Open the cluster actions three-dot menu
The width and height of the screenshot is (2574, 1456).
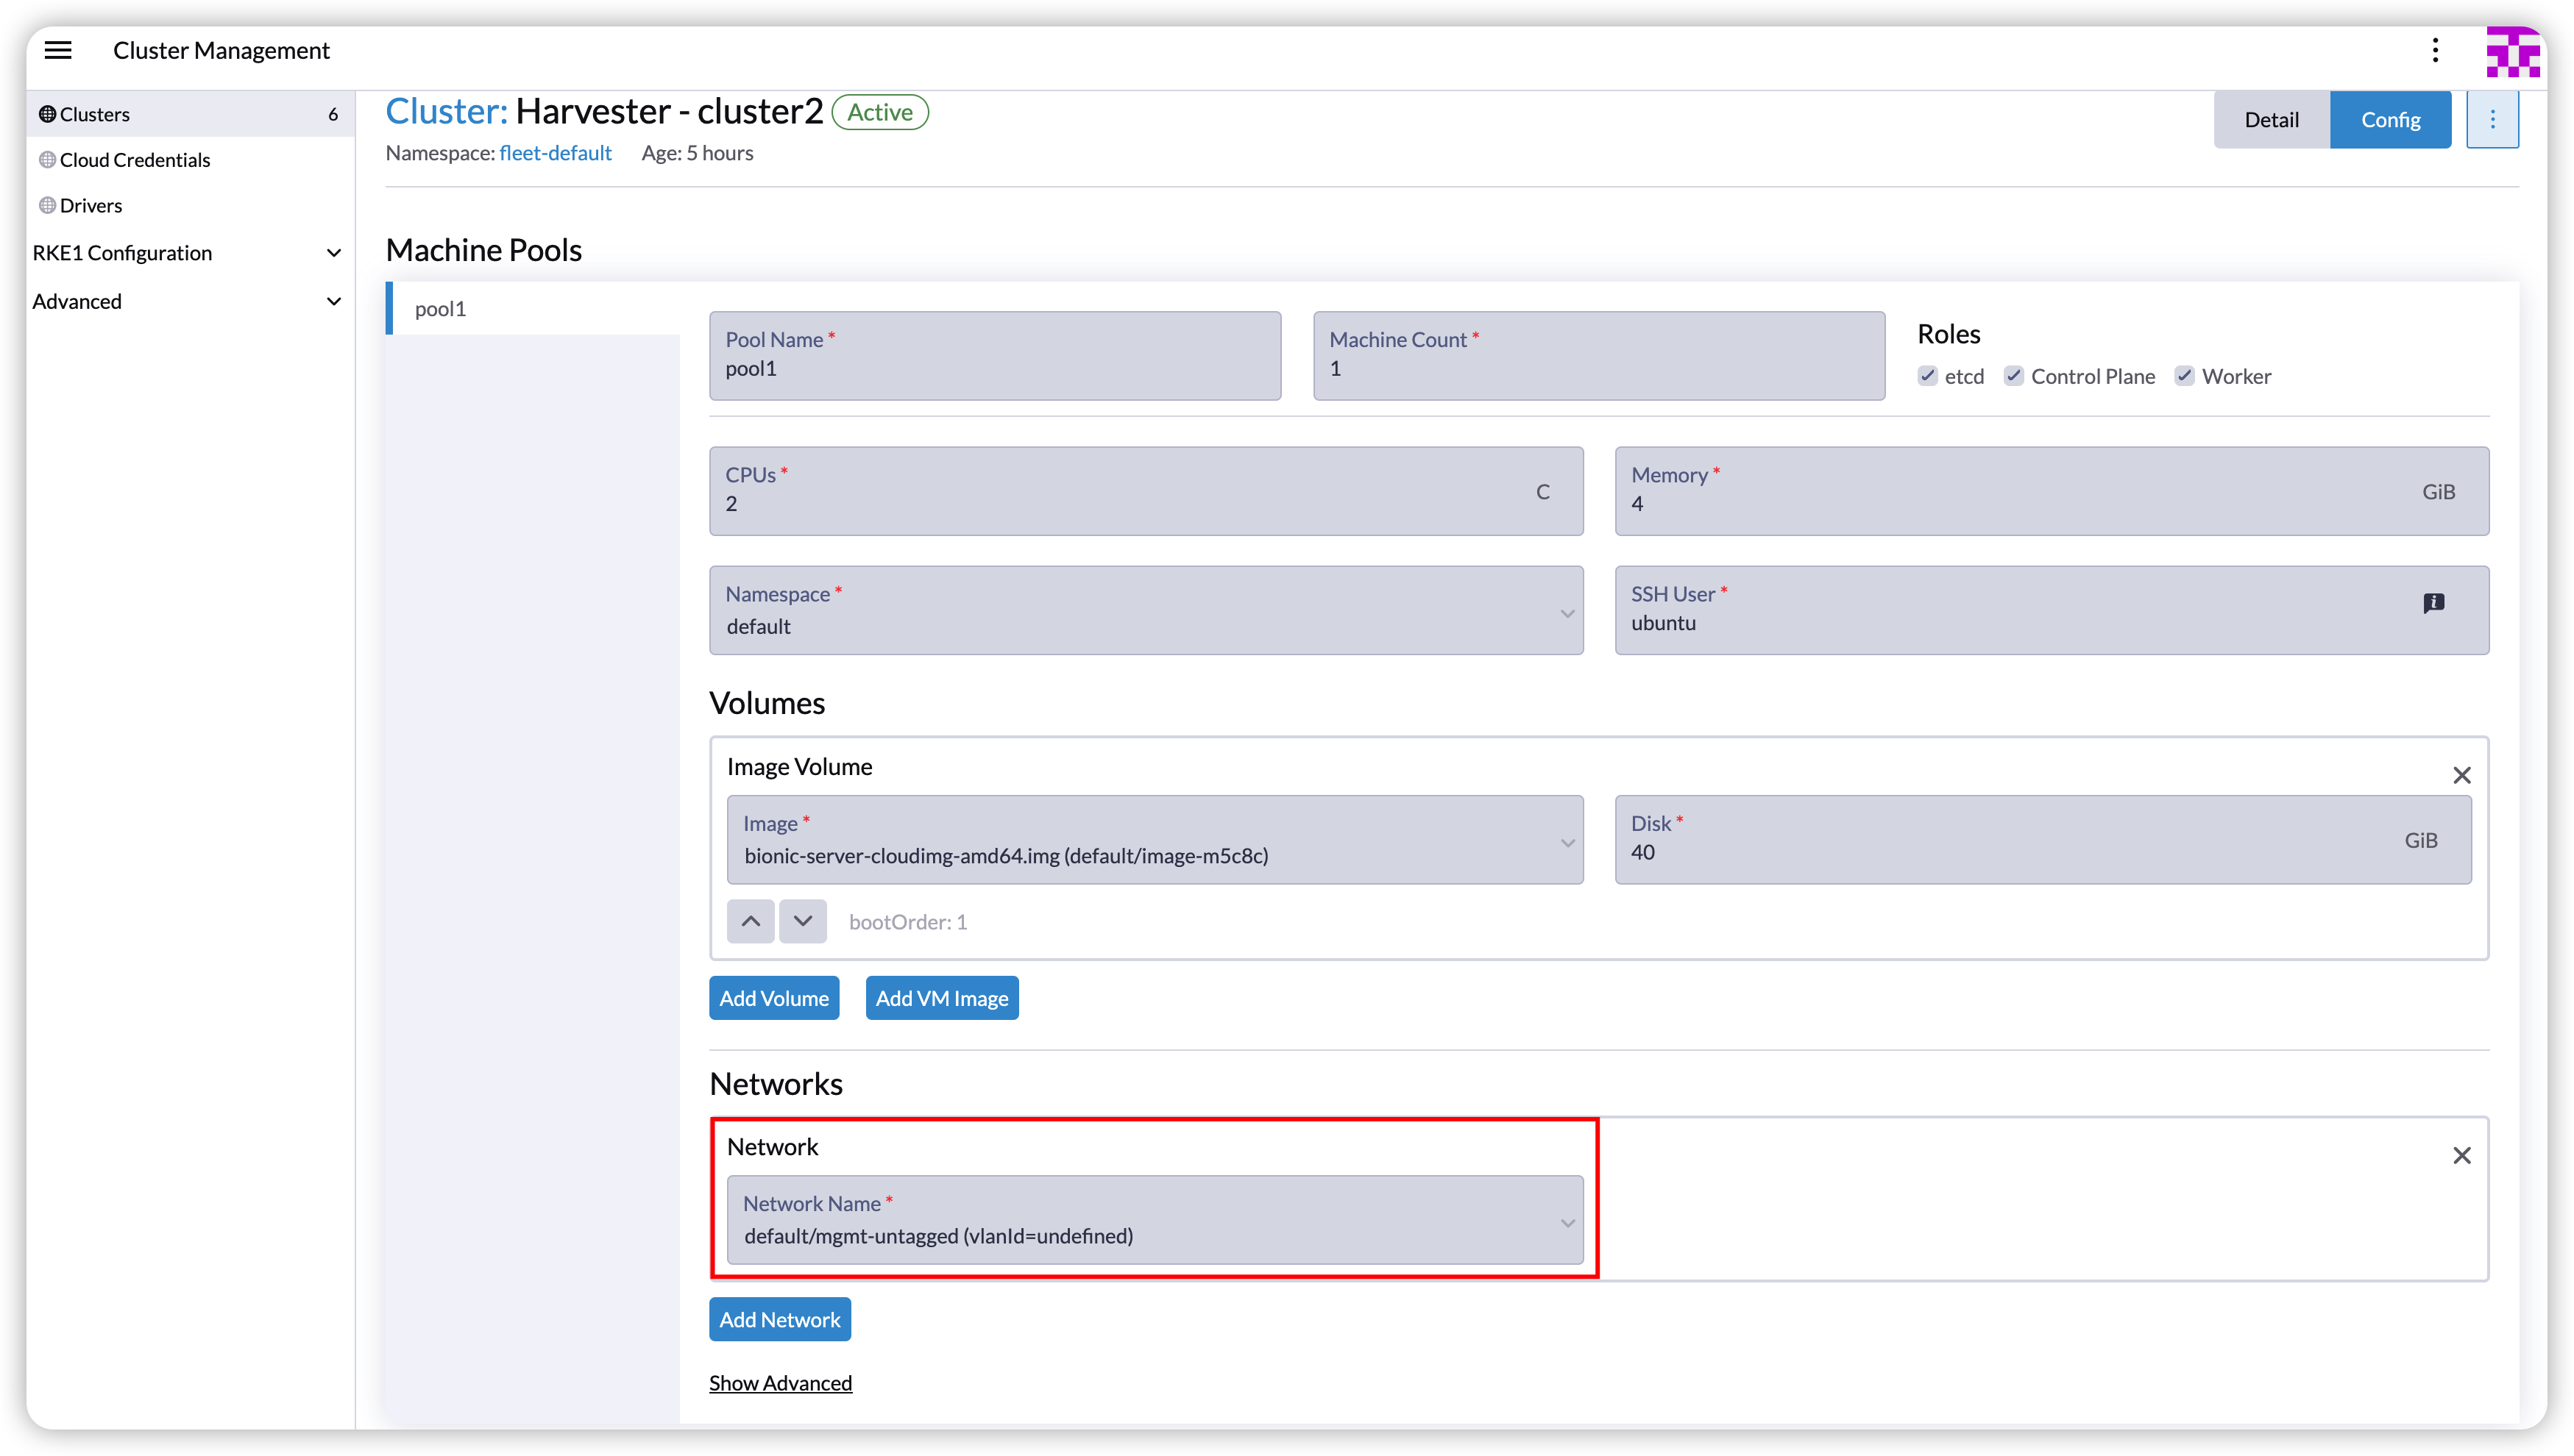[2491, 120]
